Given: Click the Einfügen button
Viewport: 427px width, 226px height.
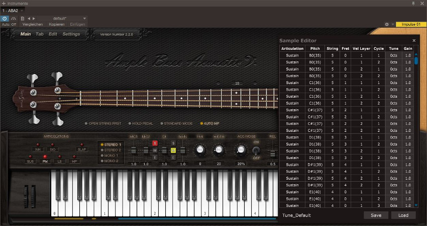Looking at the screenshot, I should coord(77,24).
